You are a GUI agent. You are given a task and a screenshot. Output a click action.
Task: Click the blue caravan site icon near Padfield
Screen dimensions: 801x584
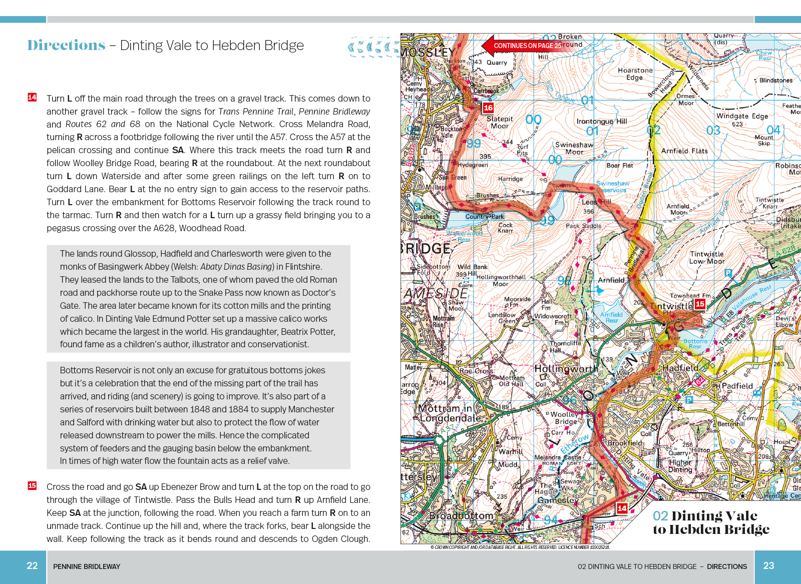coord(757,393)
